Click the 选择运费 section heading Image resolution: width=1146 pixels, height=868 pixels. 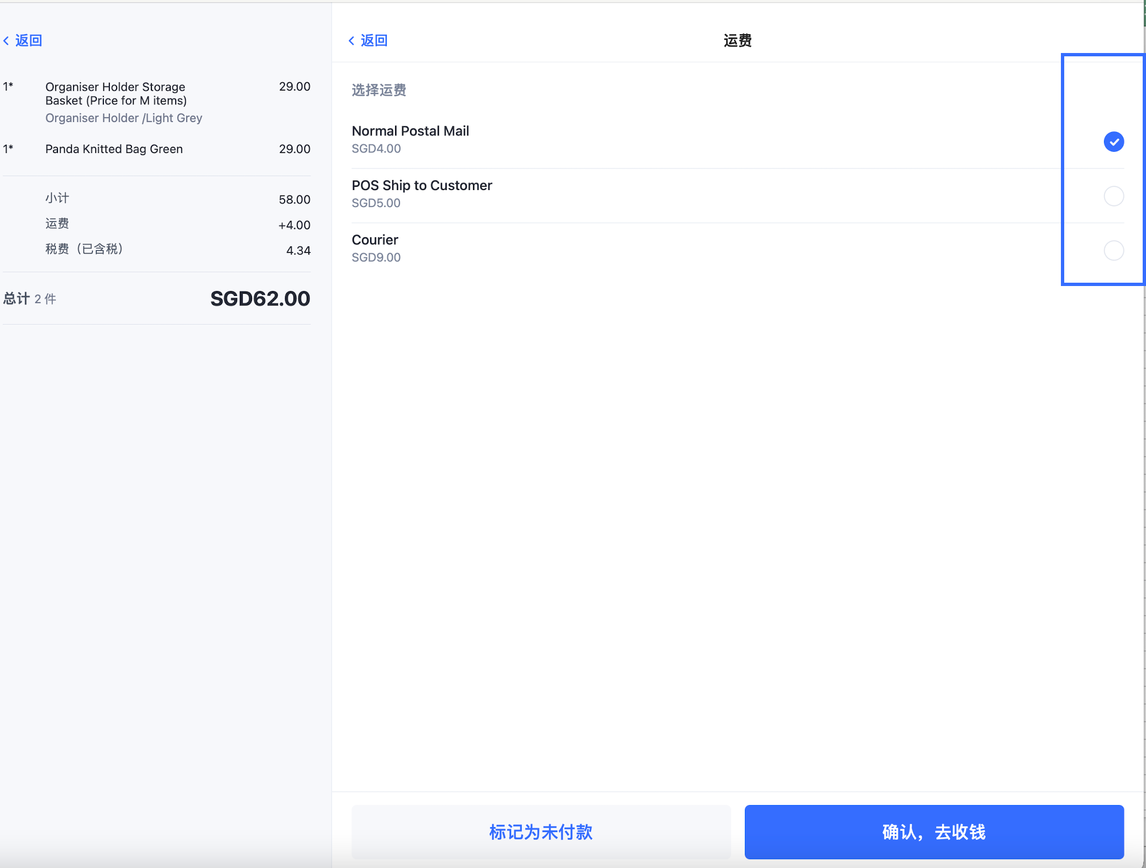(379, 90)
